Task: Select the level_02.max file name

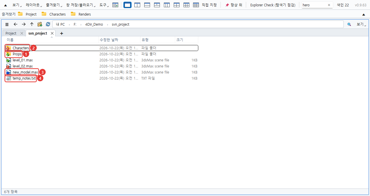Action: [x=23, y=66]
